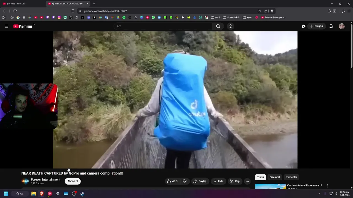Open the Telegram bookmark
Viewport: 353px width, 198px height.
[159, 17]
